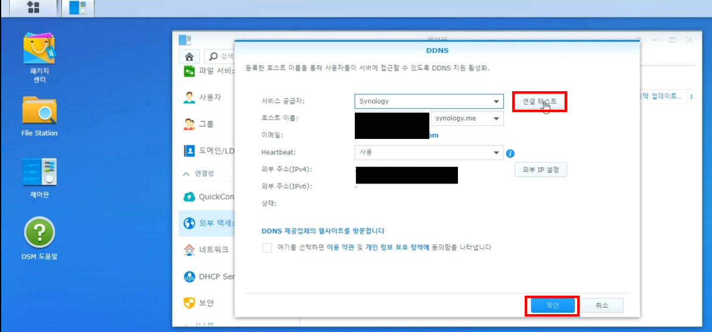Open the Domain/LDAP sidebar icon
Viewport: 712px width, 332px height.
coord(190,150)
